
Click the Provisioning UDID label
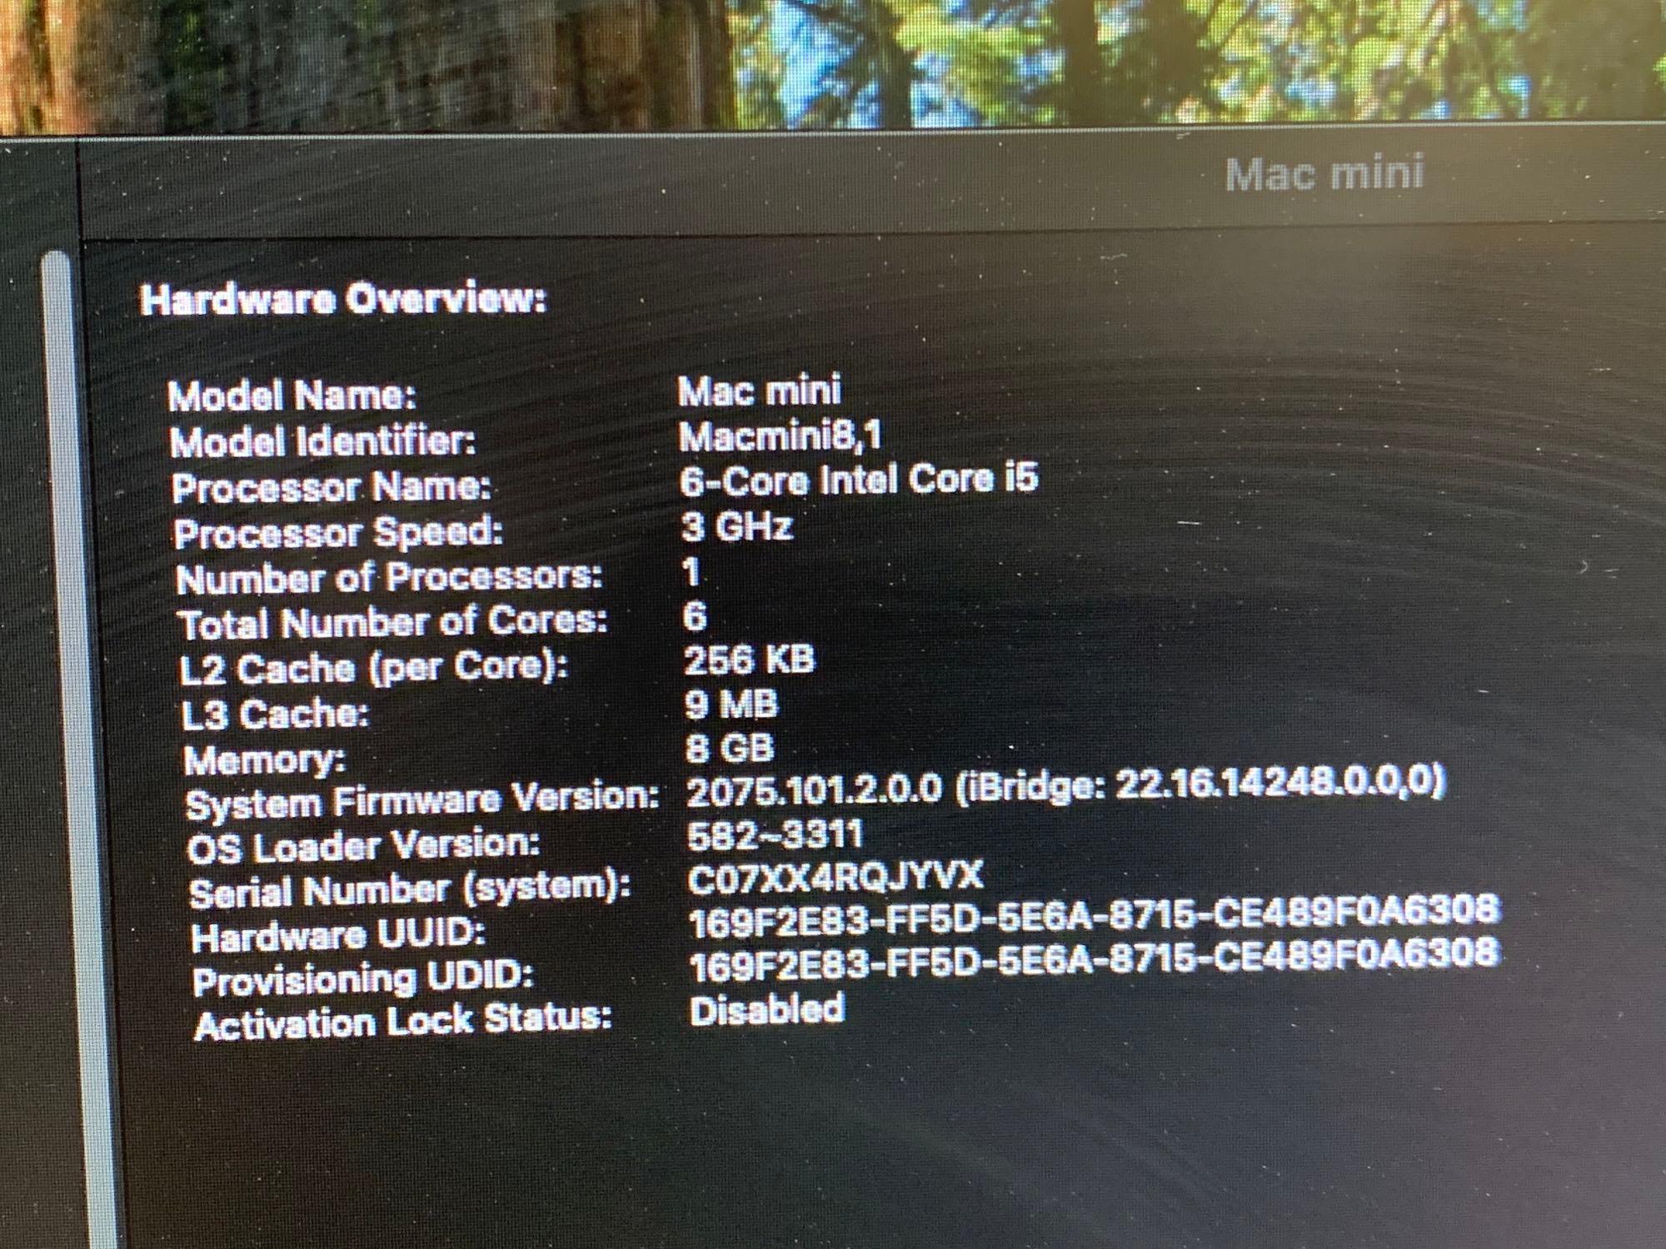[362, 979]
